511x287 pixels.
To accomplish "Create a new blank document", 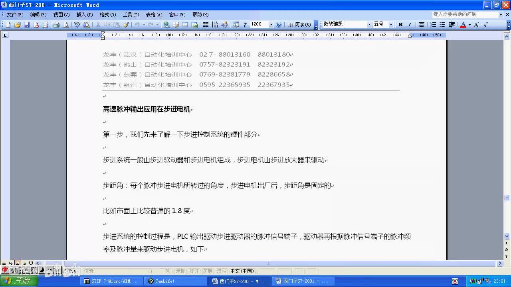I will click(8, 25).
